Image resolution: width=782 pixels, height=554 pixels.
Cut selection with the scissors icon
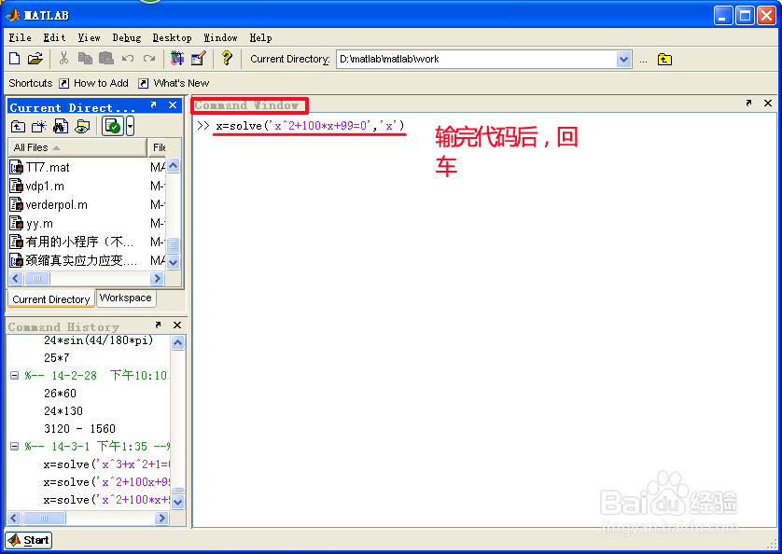pos(63,59)
